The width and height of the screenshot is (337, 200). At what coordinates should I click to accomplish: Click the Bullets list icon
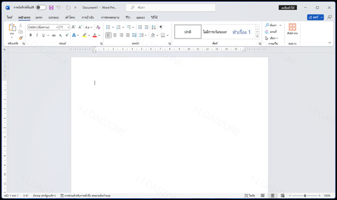coord(108,27)
